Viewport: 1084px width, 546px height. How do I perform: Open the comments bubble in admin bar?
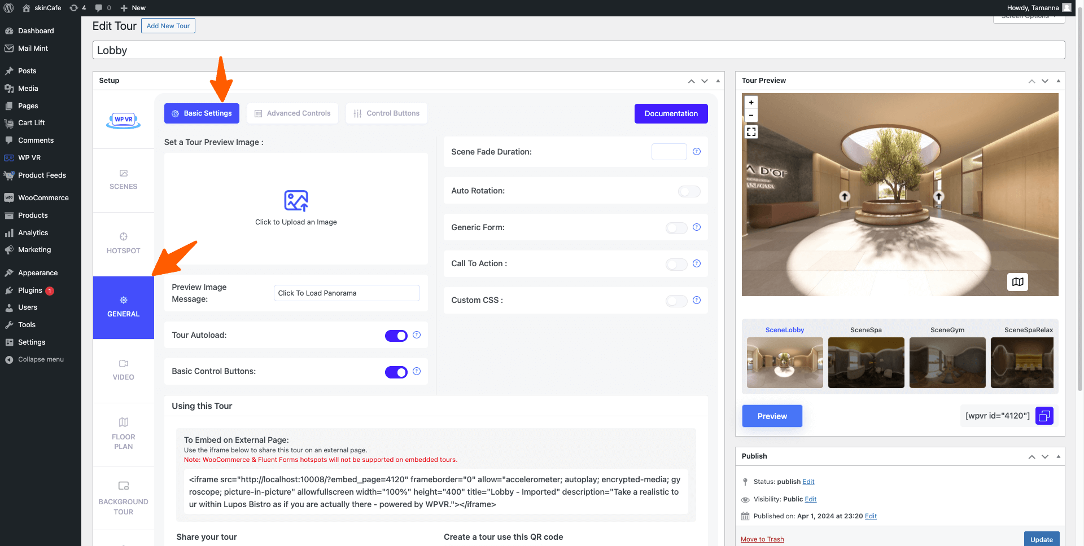103,8
